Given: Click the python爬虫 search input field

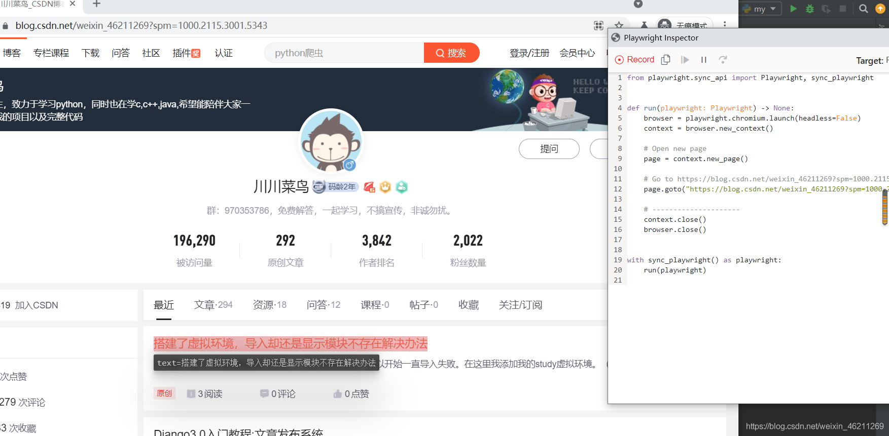Looking at the screenshot, I should click(x=344, y=53).
